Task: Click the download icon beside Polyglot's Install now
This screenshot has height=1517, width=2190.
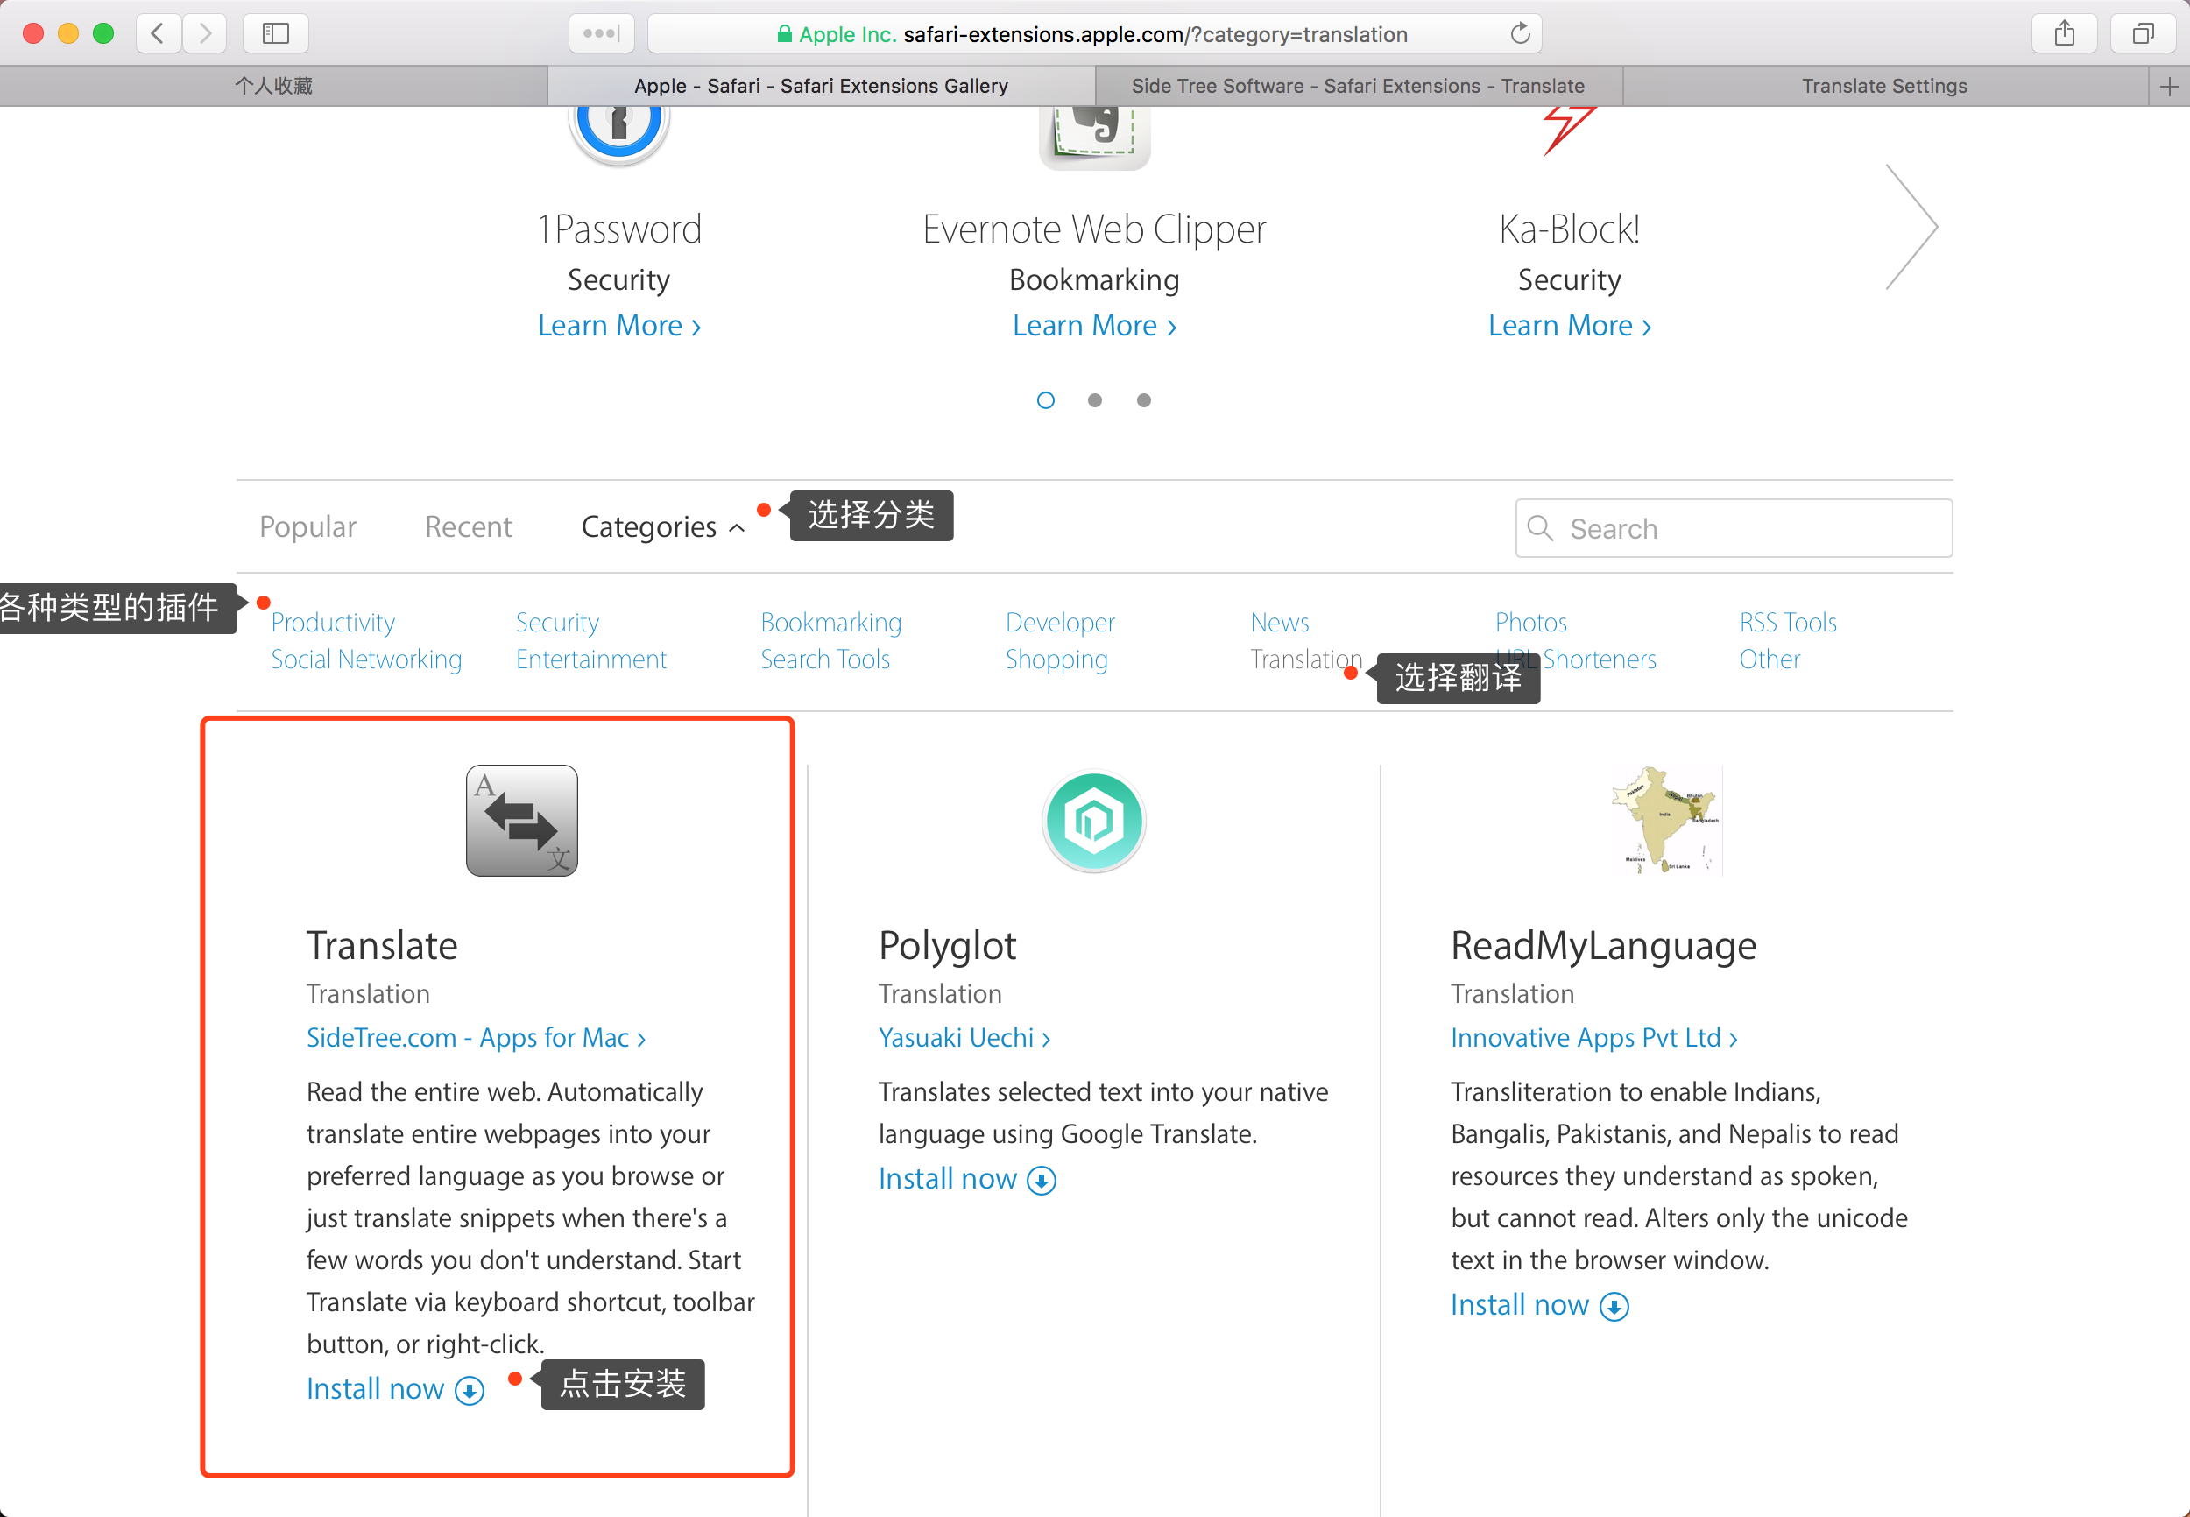Action: [x=1042, y=1181]
